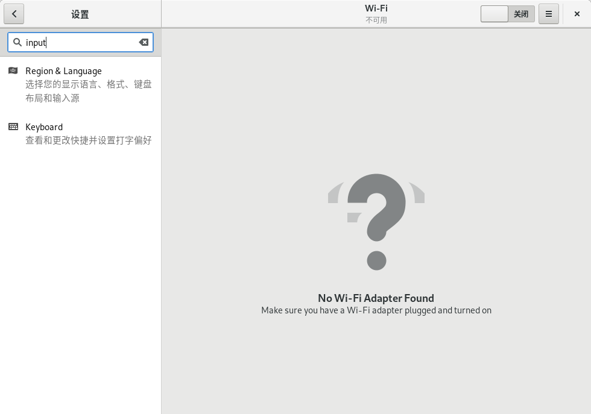Image resolution: width=591 pixels, height=414 pixels.
Task: Click the large question mark Wi-Fi icon
Action: point(376,221)
